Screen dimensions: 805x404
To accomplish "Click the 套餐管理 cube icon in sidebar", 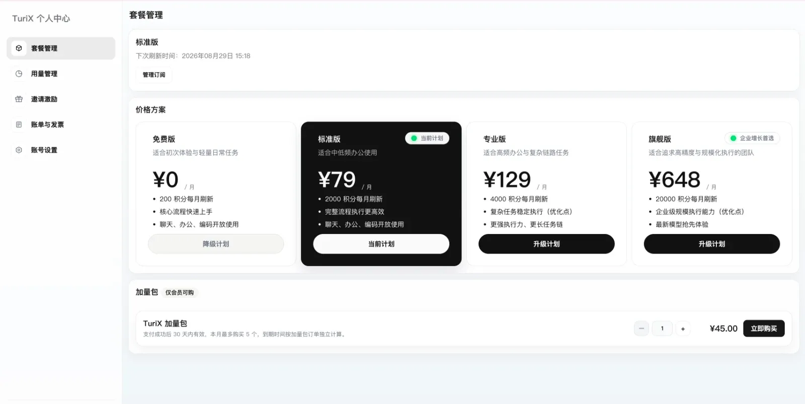I will 19,48.
